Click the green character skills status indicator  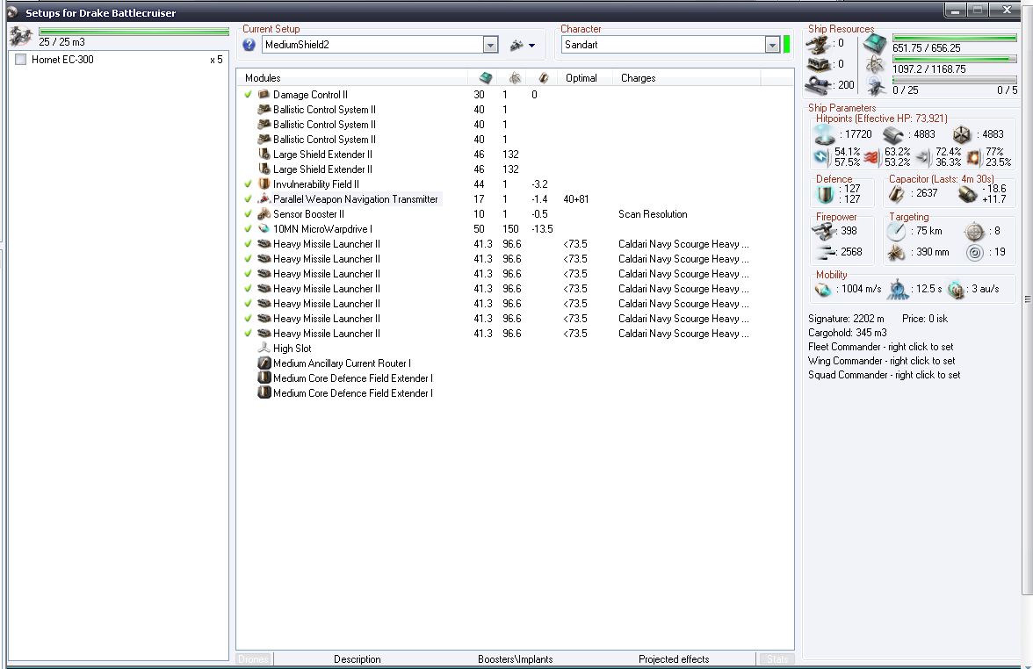point(787,45)
